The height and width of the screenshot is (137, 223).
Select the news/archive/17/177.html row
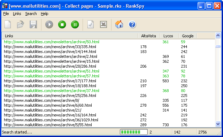108,81
